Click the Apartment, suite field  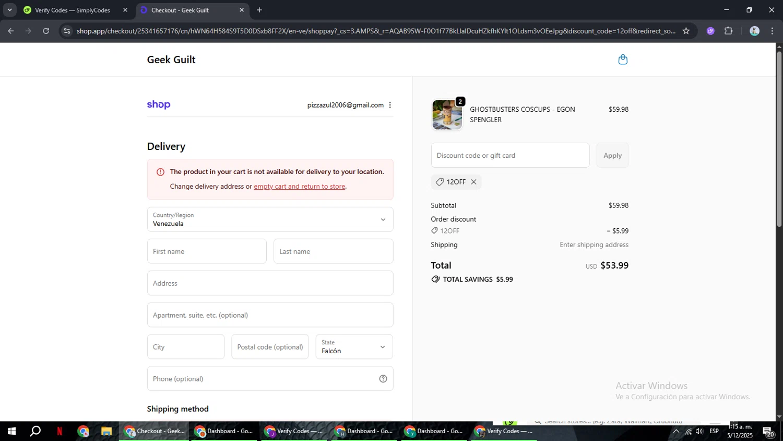(x=270, y=315)
